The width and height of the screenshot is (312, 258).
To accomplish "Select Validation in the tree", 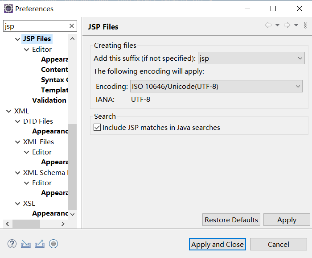I will (49, 100).
